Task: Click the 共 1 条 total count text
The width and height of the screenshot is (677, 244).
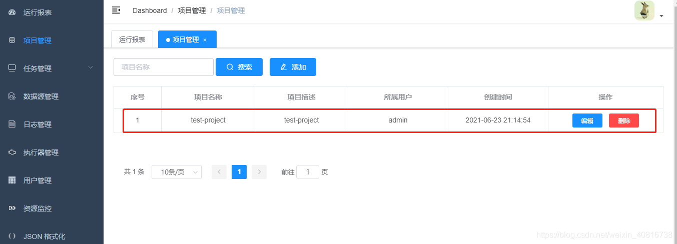Action: click(134, 172)
